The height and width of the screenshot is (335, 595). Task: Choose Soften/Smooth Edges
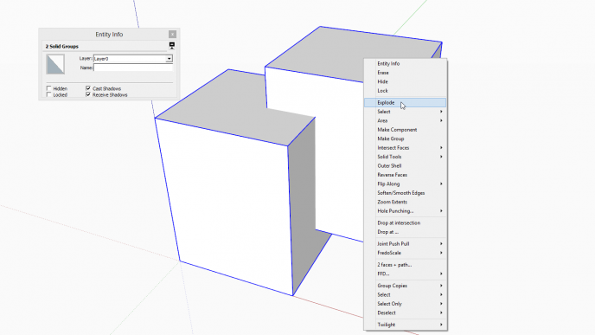tap(406, 193)
